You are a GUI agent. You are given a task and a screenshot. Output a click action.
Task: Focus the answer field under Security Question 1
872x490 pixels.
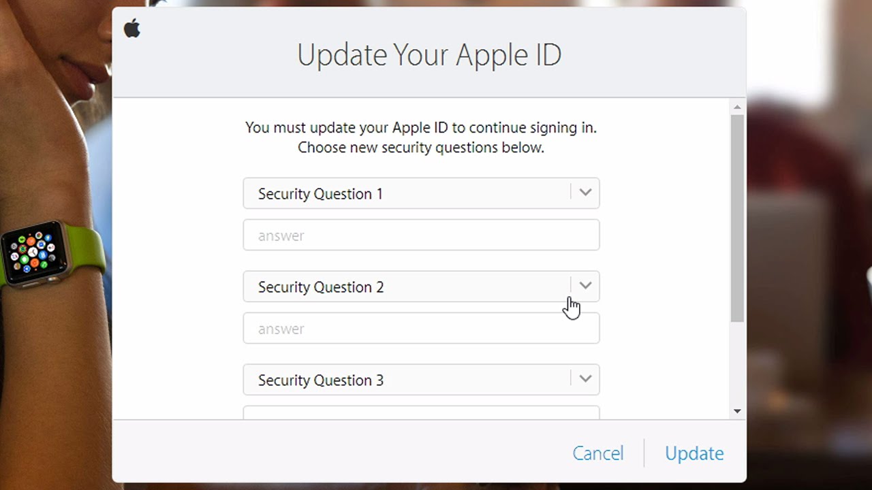click(x=421, y=235)
